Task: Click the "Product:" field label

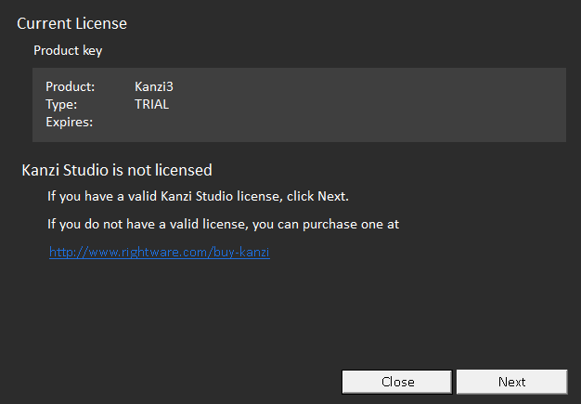Action: pos(71,87)
